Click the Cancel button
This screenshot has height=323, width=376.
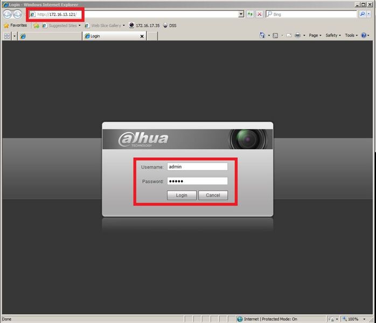[213, 195]
